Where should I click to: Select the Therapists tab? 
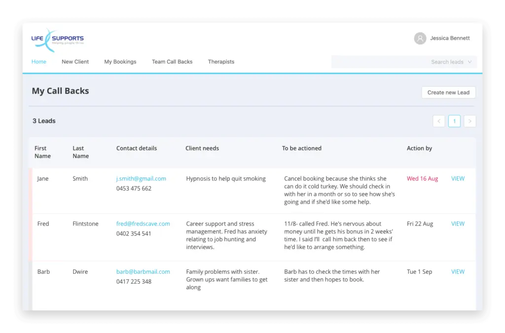point(221,62)
